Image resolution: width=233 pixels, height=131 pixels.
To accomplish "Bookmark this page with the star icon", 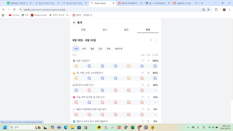I will tap(209, 10).
